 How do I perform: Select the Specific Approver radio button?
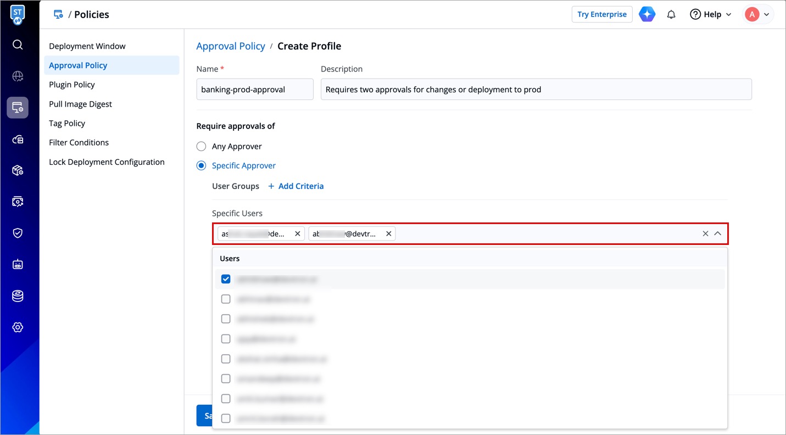[x=202, y=166]
